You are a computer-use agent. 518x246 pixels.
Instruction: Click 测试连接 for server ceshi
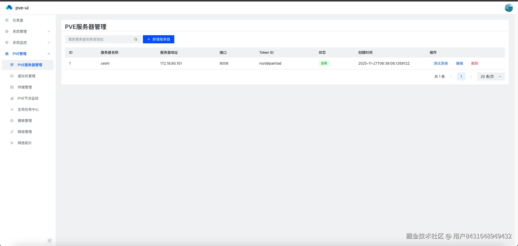click(x=441, y=63)
